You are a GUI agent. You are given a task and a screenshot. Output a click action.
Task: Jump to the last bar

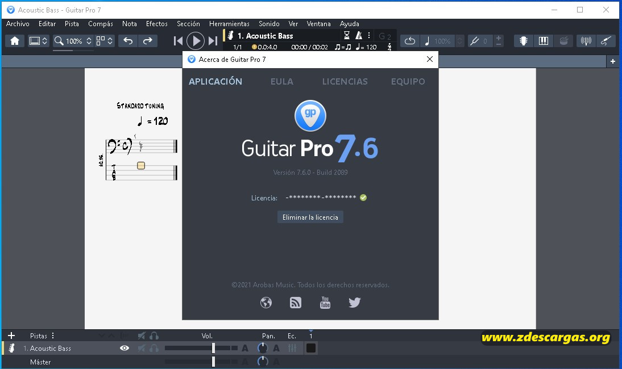213,41
